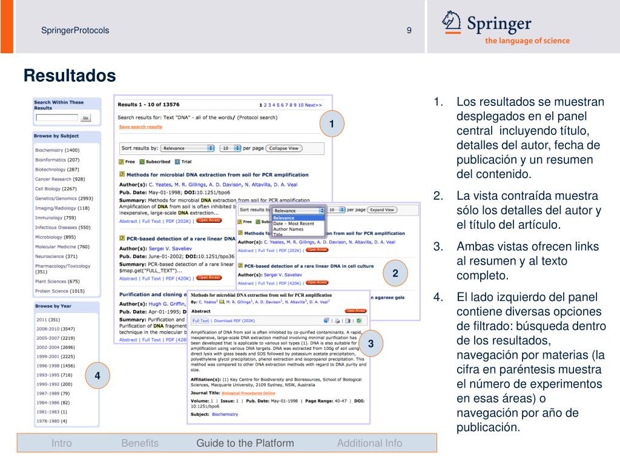Click the Go button in Search Within These Results
This screenshot has height=465, width=620.
[x=85, y=118]
